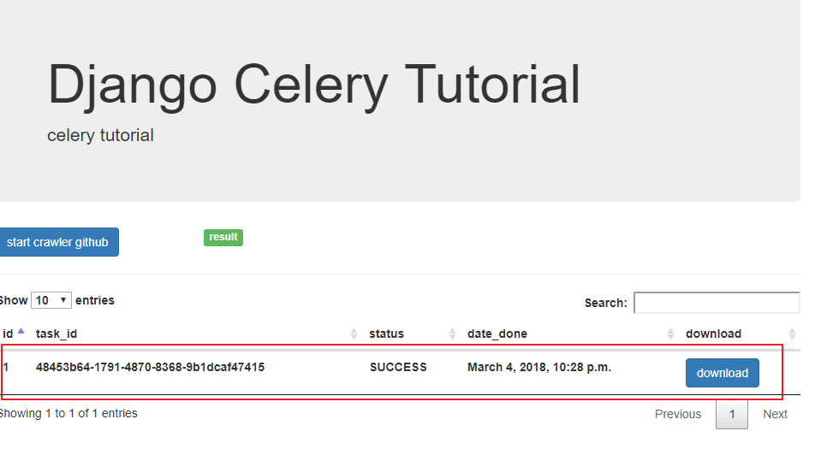This screenshot has width=815, height=449.
Task: Sort by id column arrow icon
Action: (21, 332)
